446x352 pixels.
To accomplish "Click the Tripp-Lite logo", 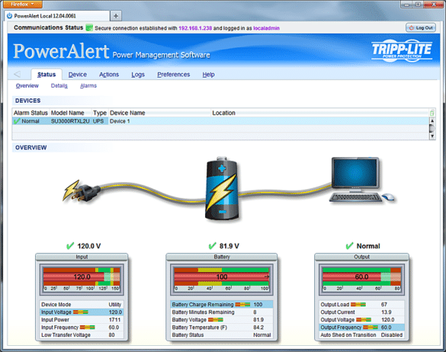I will (x=402, y=50).
